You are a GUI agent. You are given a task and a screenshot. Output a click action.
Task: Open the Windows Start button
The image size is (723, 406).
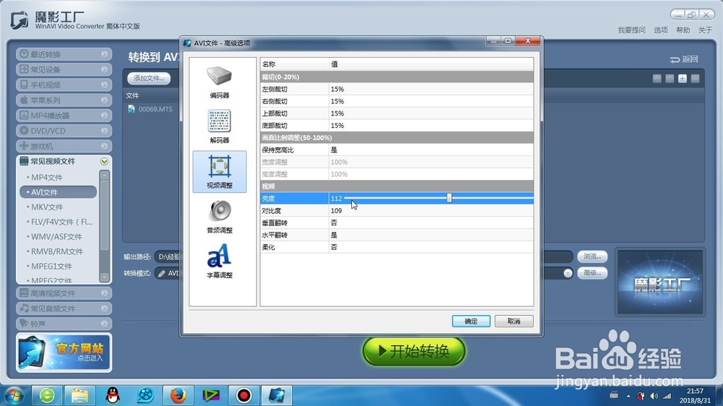[x=14, y=395]
